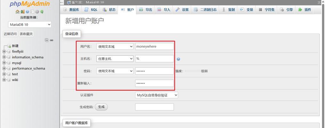Expand the wiki database tree

4,80
